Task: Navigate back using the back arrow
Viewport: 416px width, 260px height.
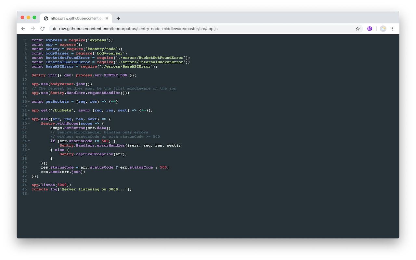Action: click(x=23, y=29)
